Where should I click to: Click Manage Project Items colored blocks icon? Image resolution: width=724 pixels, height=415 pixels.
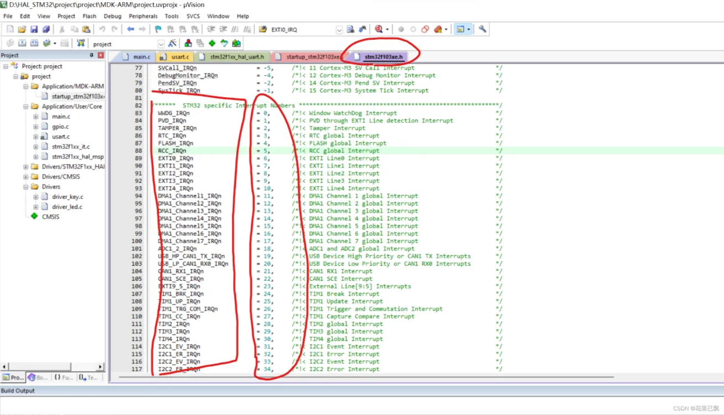[188, 43]
